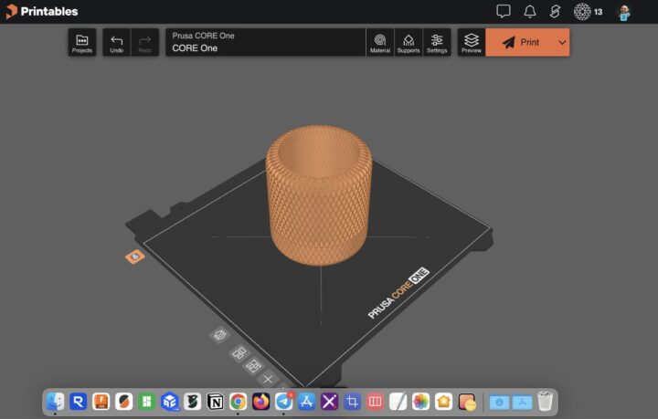Open the print Settings sliders panel
This screenshot has height=419, width=658.
[x=437, y=43]
